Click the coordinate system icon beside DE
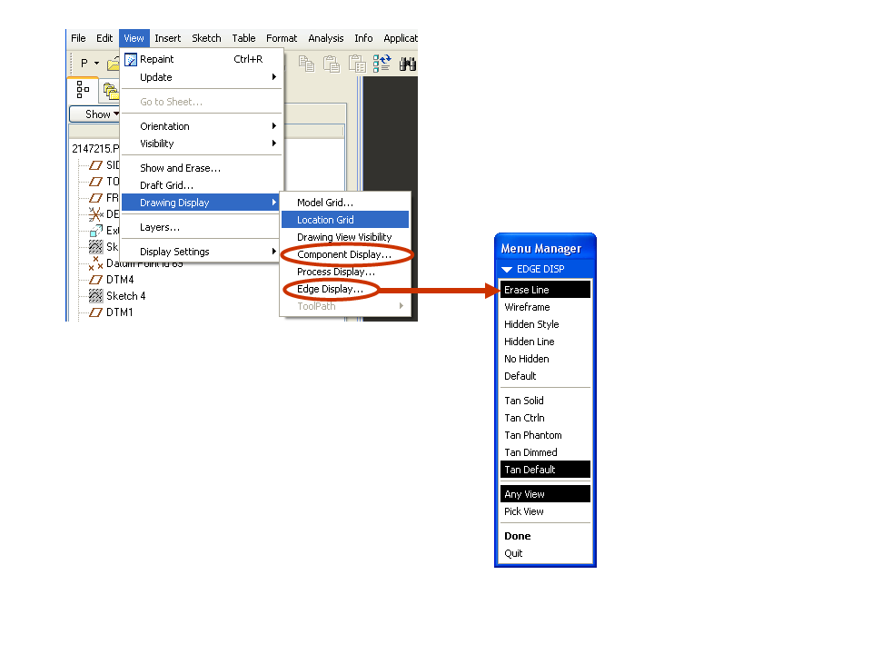This screenshot has height=654, width=872. [95, 214]
